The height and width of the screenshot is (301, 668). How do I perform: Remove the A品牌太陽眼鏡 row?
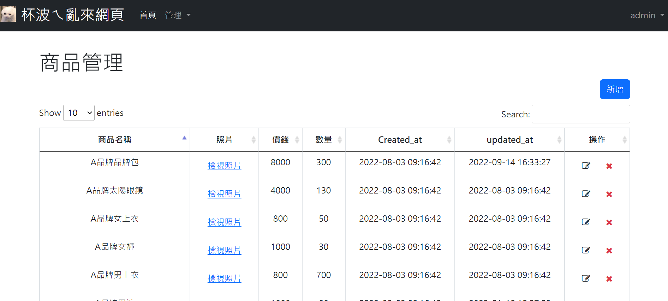pos(609,194)
